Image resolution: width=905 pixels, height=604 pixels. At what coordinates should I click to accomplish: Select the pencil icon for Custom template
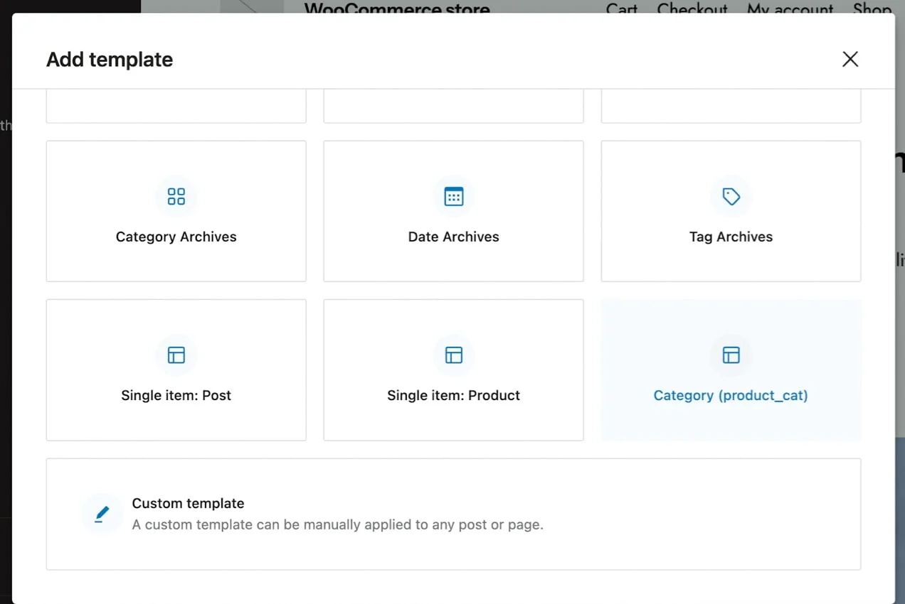101,514
